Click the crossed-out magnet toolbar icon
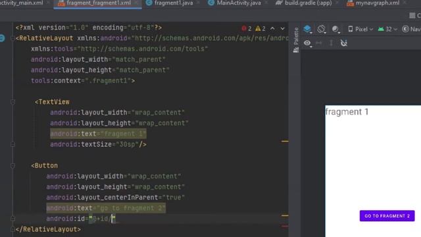The width and height of the screenshot is (421, 237). 344,43
